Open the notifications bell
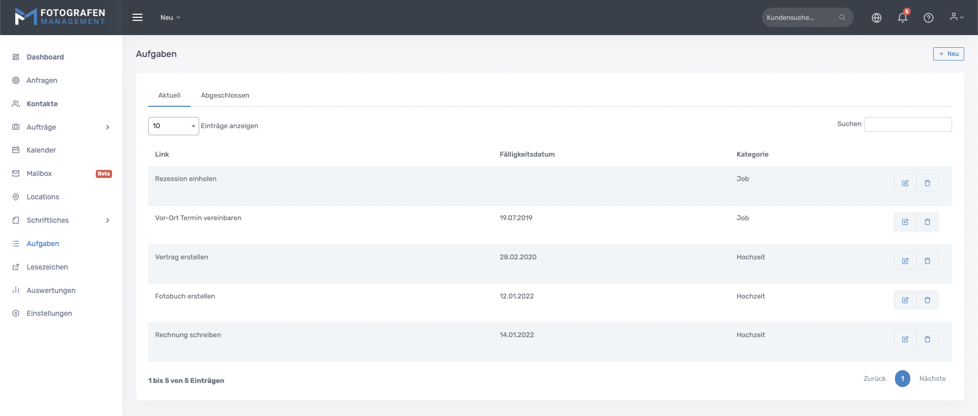The width and height of the screenshot is (978, 416). 902,18
